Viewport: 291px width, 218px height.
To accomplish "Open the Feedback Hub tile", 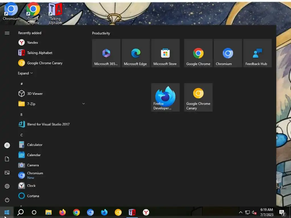I will coord(257,53).
